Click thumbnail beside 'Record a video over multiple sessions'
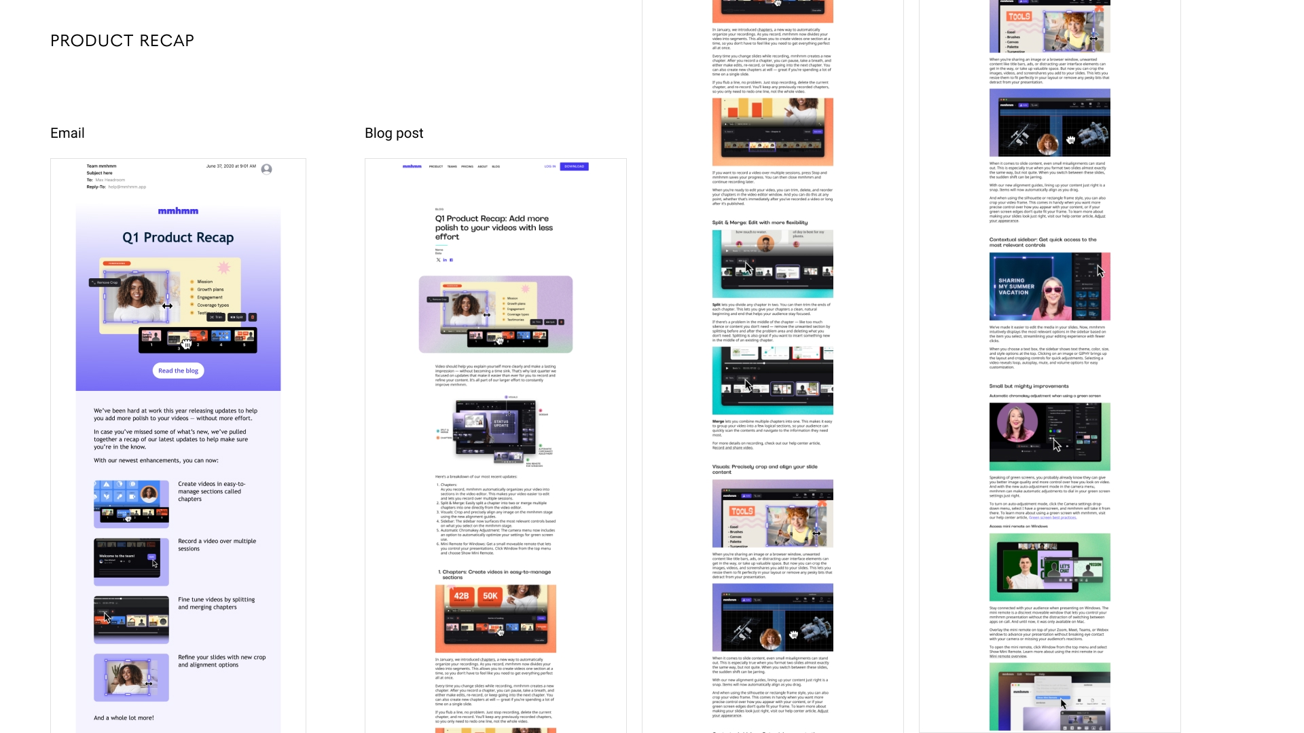Viewport: 1304px width, 733px height. coord(131,561)
